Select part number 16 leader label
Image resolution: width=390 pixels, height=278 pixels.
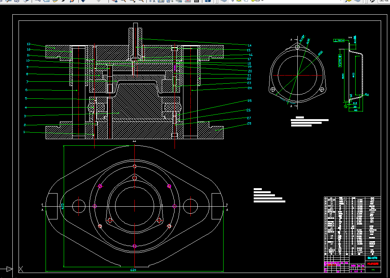point(251,55)
